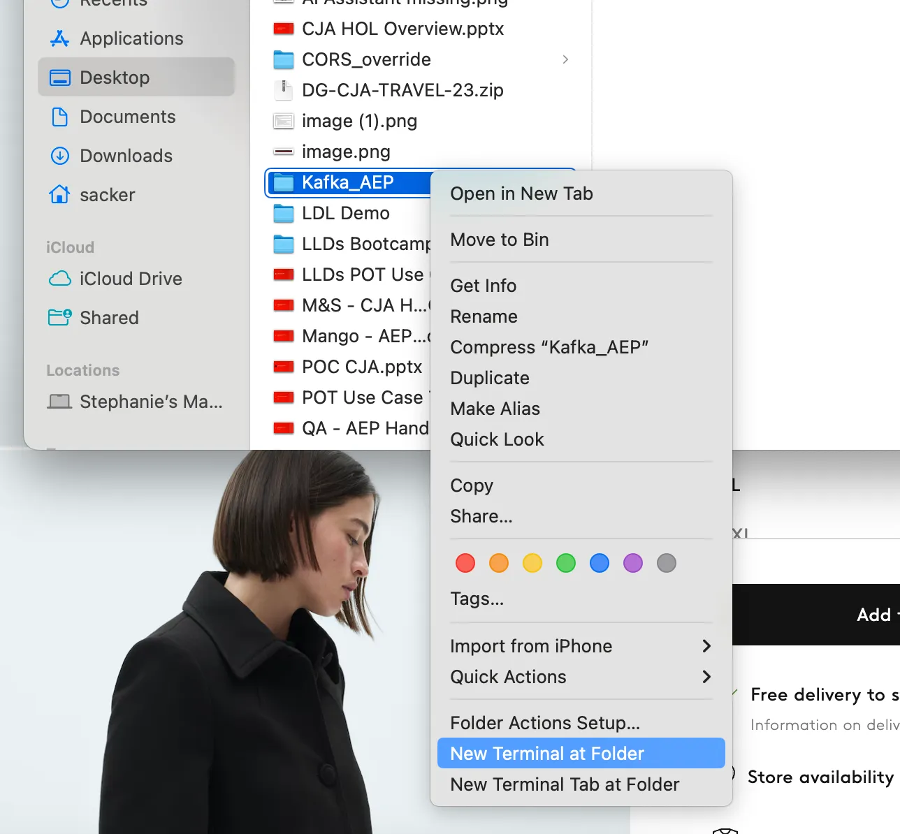Apply the purple tag color
900x834 pixels.
point(633,563)
